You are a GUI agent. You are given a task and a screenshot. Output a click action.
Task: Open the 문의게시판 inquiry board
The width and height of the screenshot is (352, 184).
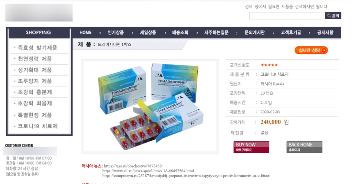coord(255,33)
